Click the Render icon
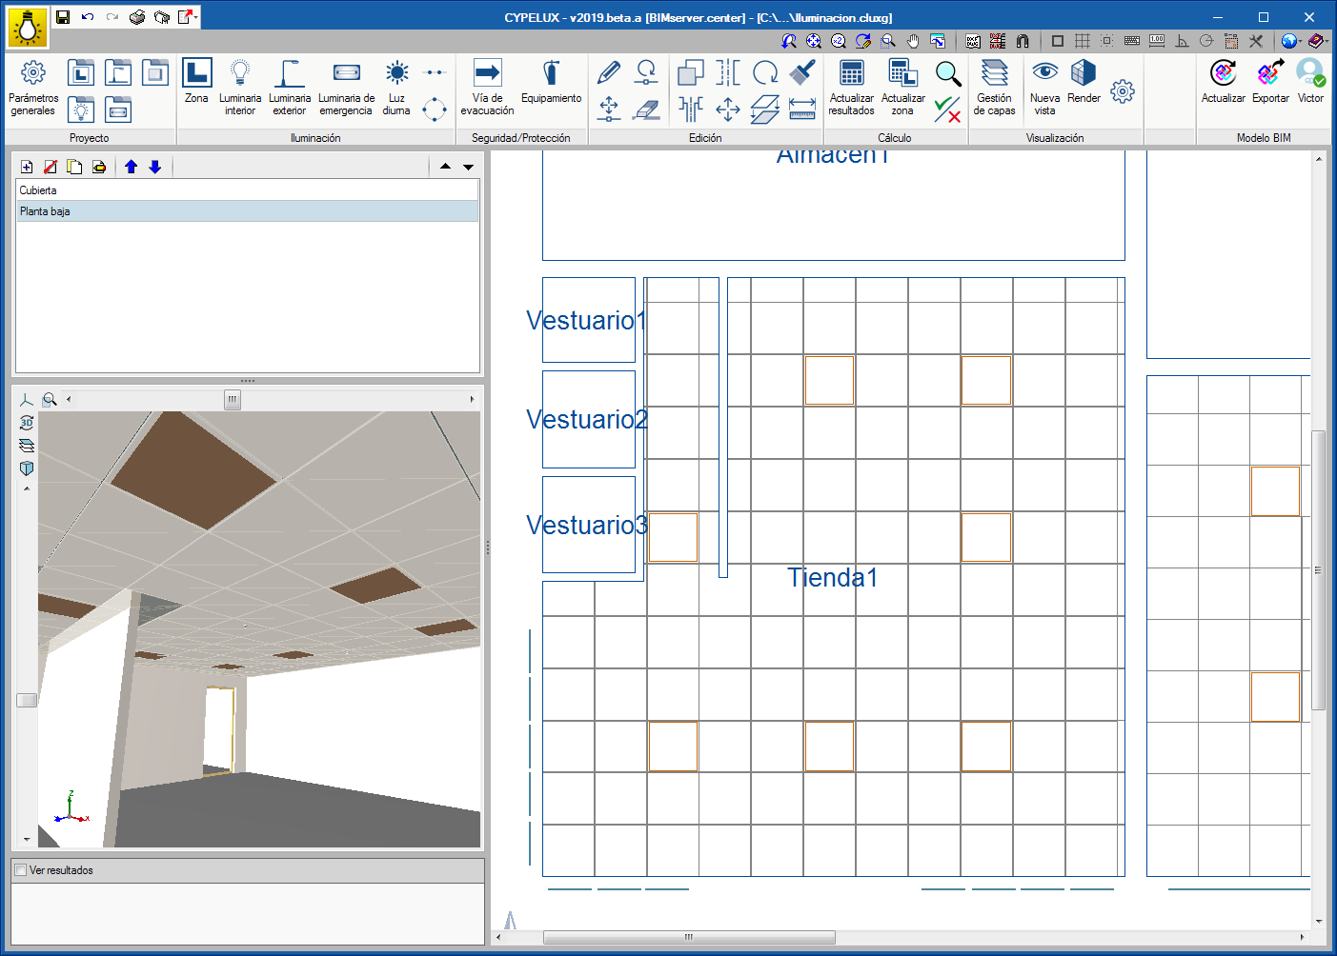This screenshot has width=1337, height=956. pos(1084,82)
